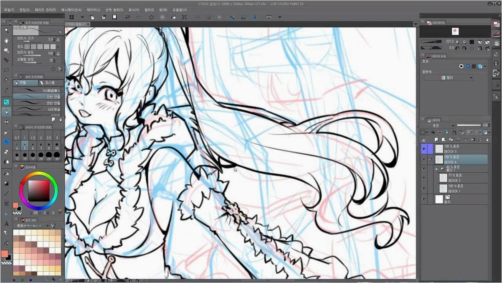Select the Fill bucket tool
This screenshot has height=283, width=502.
click(6, 173)
